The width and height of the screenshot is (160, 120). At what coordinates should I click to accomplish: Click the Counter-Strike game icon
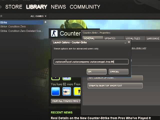coord(54,33)
